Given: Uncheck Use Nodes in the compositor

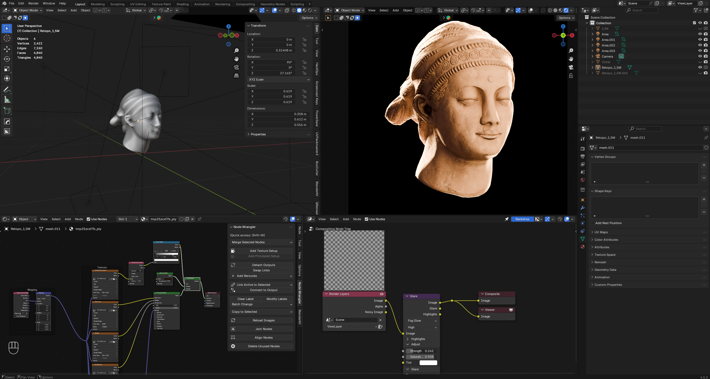Looking at the screenshot, I should [x=367, y=219].
